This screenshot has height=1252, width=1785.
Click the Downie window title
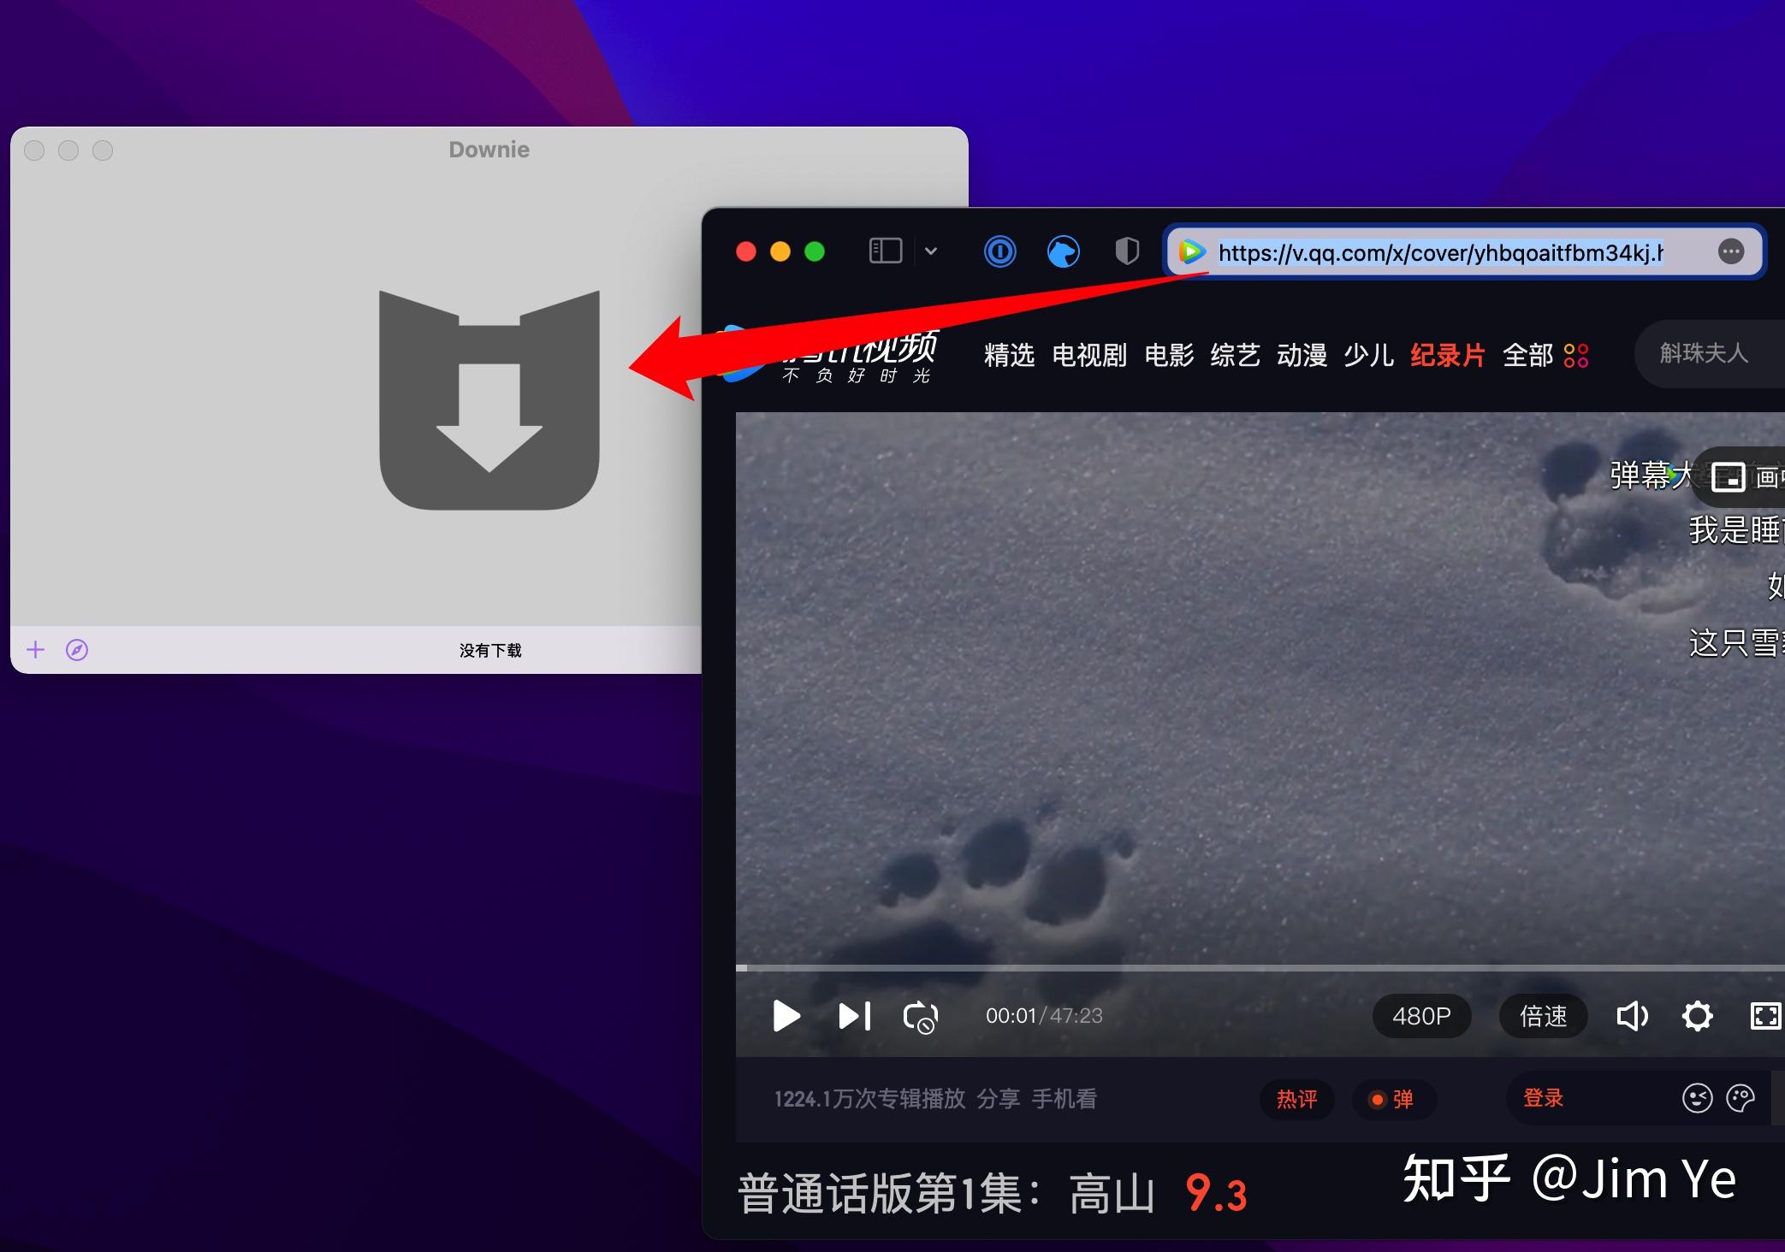coord(489,150)
